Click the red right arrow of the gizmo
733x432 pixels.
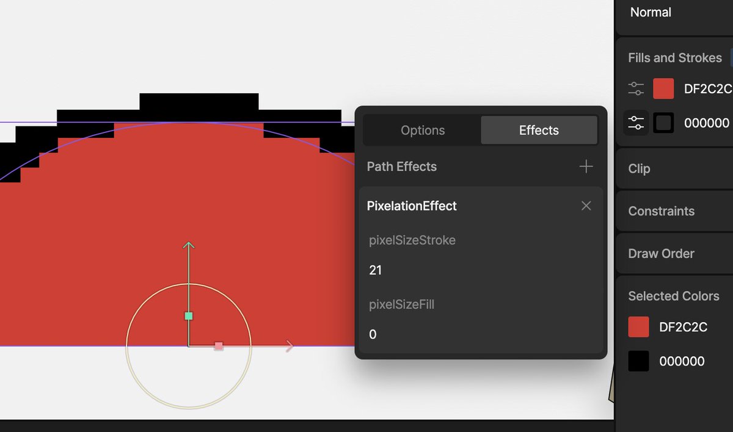pyautogui.click(x=290, y=347)
